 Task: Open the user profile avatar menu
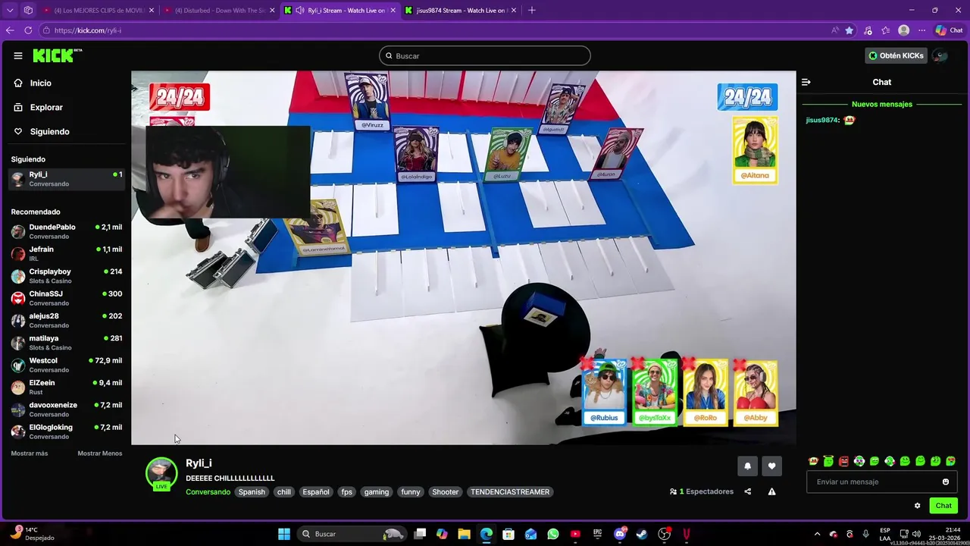[x=940, y=55]
